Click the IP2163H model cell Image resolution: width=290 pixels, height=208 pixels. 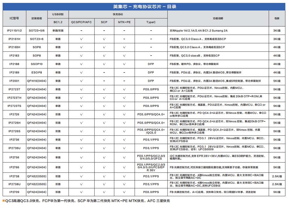14,47
